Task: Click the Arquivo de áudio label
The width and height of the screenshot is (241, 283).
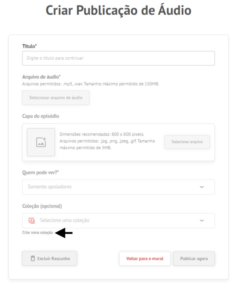Action: 41,77
